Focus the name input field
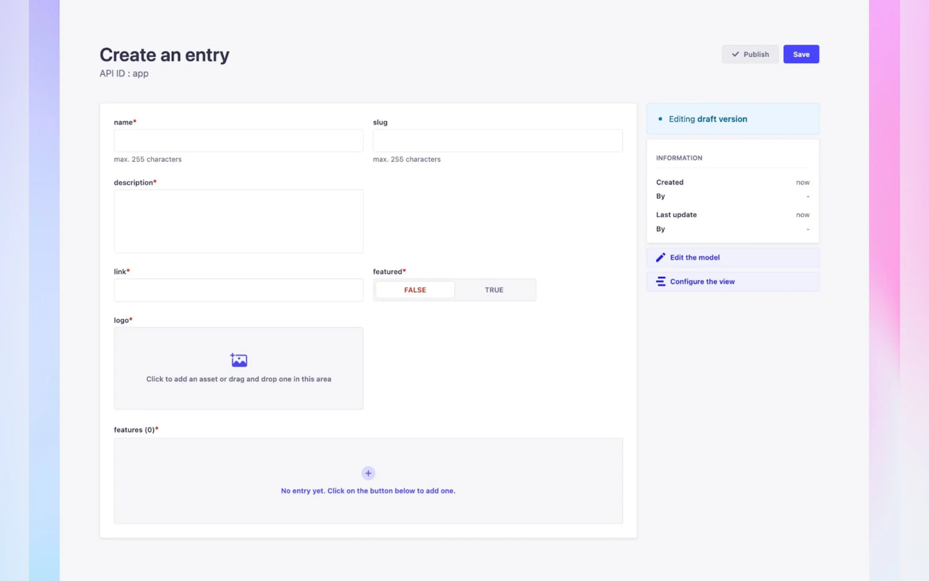 (x=238, y=140)
